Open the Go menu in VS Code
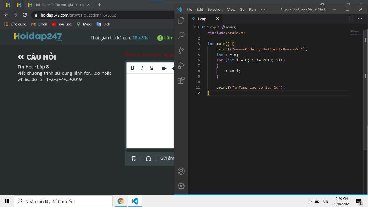368x207 pixels. point(242,9)
